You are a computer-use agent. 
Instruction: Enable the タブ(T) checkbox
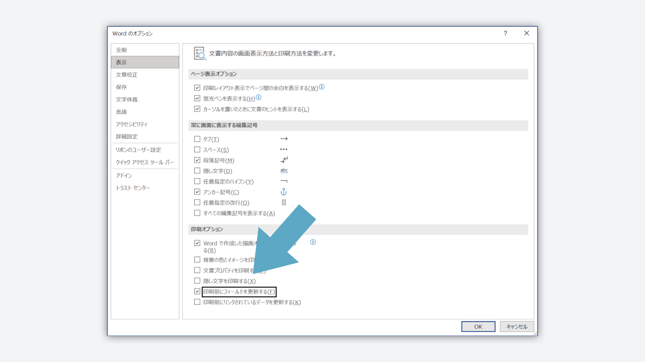click(x=197, y=139)
